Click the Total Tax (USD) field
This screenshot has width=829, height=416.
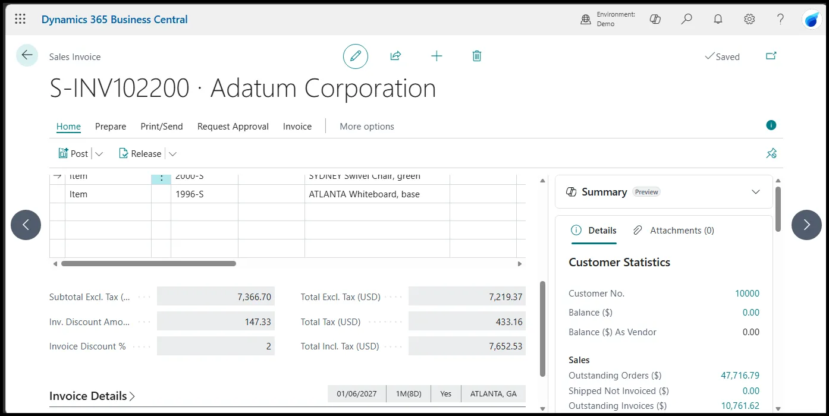[x=467, y=322]
